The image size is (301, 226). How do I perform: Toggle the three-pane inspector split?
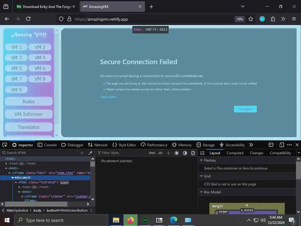[202, 153]
